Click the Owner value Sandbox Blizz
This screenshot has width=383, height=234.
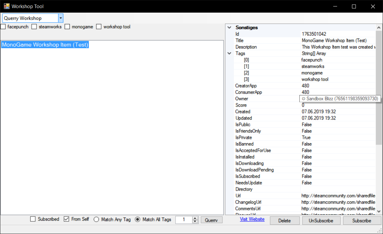(340, 99)
